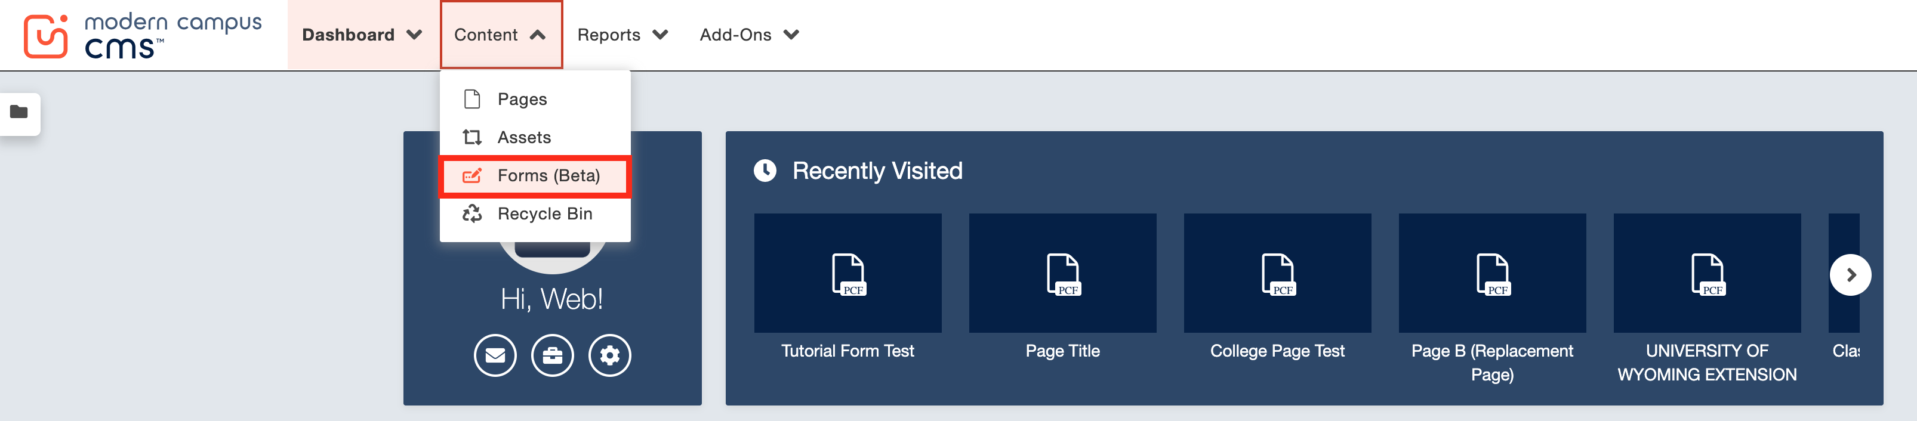Open the College Page Test thumbnail
The image size is (1917, 421).
click(1277, 273)
